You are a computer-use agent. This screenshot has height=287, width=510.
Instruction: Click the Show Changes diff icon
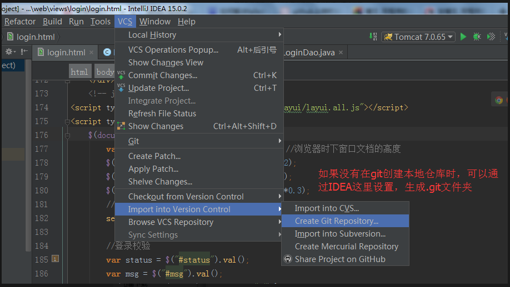(121, 126)
